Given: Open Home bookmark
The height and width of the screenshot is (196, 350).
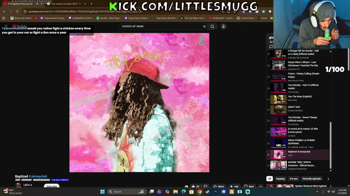Looking at the screenshot, I should (x=262, y=18).
